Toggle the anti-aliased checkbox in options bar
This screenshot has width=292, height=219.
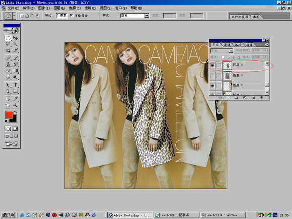coord(71,16)
